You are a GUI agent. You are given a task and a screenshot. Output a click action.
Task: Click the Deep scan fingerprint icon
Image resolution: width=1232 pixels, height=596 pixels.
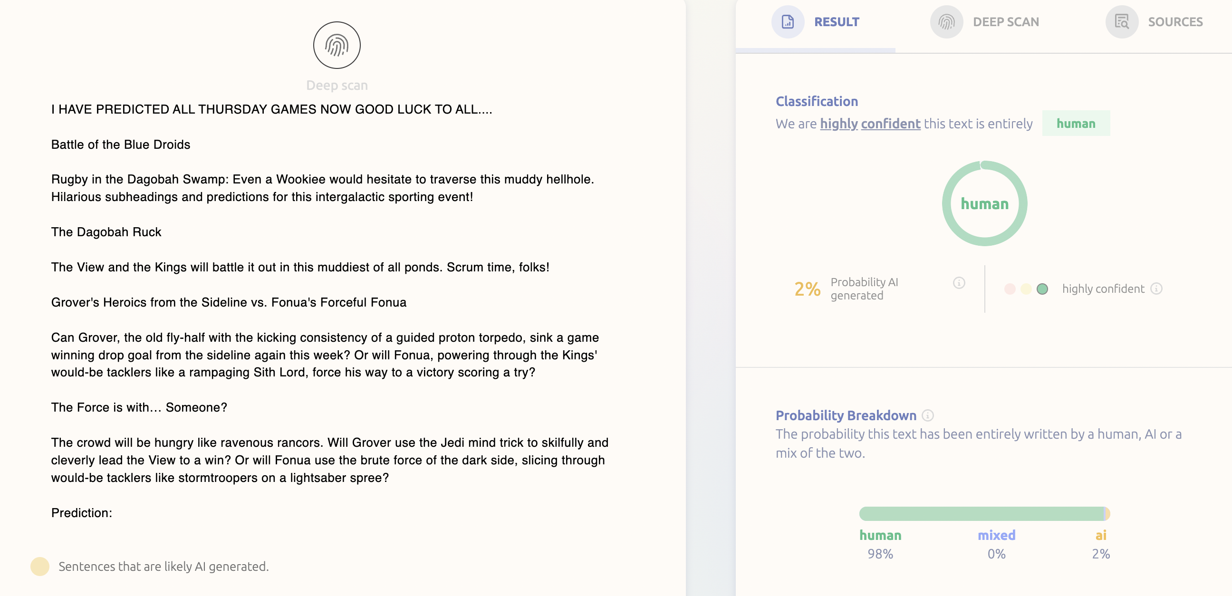click(337, 46)
